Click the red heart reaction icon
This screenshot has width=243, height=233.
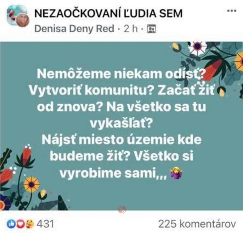(x=20, y=224)
